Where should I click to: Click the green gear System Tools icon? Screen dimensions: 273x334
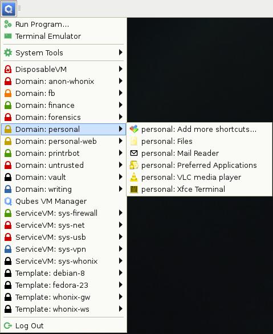[8, 53]
